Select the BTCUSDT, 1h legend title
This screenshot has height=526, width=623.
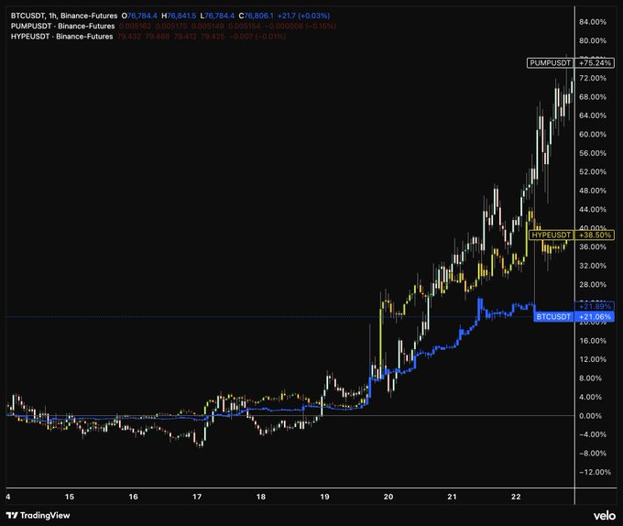(x=64, y=16)
